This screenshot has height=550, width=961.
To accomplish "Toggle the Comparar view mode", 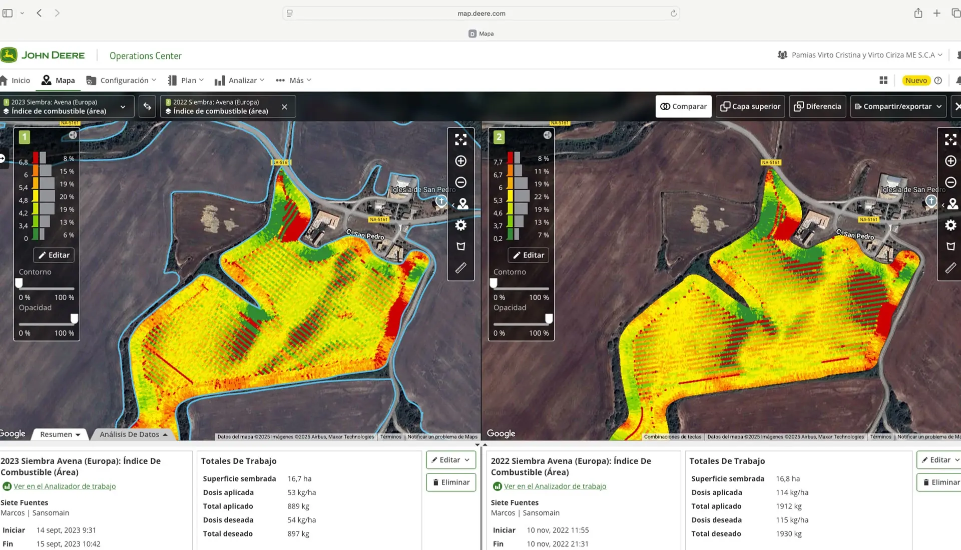I will [x=683, y=106].
